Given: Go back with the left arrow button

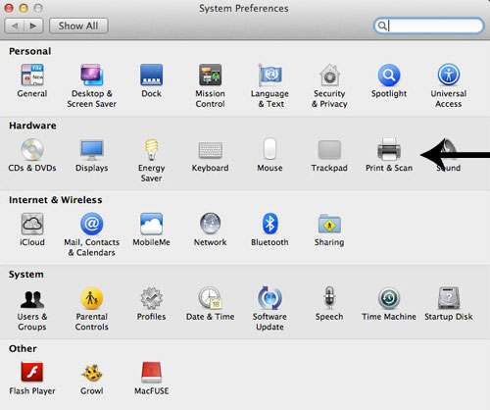Looking at the screenshot, I should [x=15, y=26].
